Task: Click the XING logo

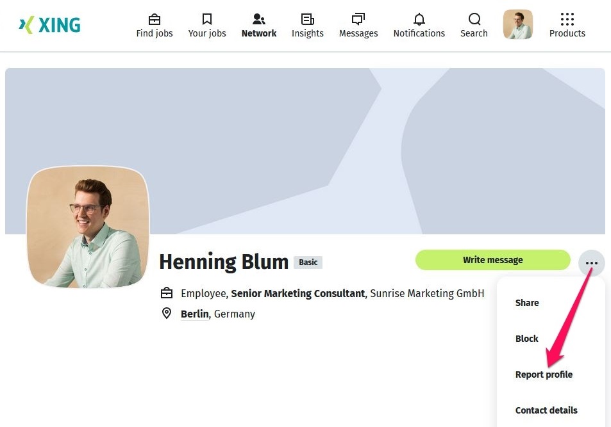Action: [x=50, y=25]
